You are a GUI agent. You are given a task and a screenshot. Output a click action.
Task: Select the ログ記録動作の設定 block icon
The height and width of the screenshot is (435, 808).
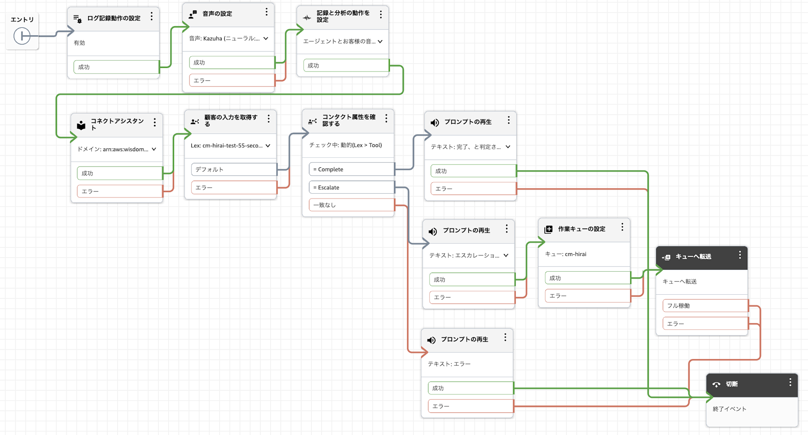pyautogui.click(x=77, y=17)
